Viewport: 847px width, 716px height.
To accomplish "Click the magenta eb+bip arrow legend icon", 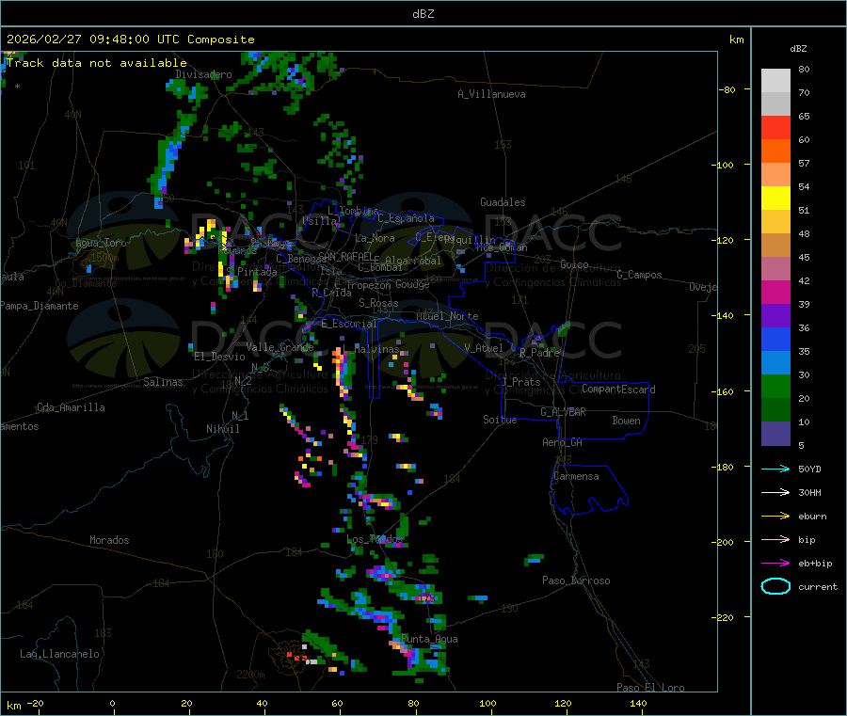I will point(775,564).
